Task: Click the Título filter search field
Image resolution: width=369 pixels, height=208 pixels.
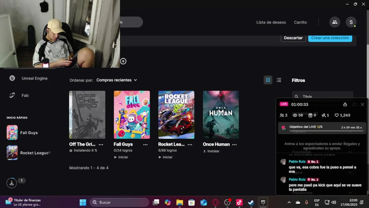Action: [x=323, y=96]
